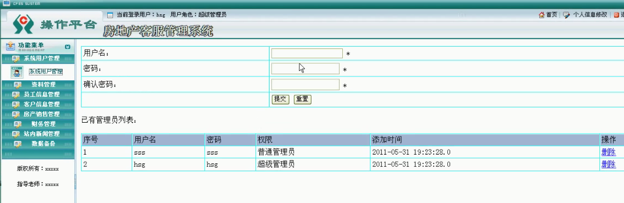Click the 重置 reset button

(x=303, y=100)
